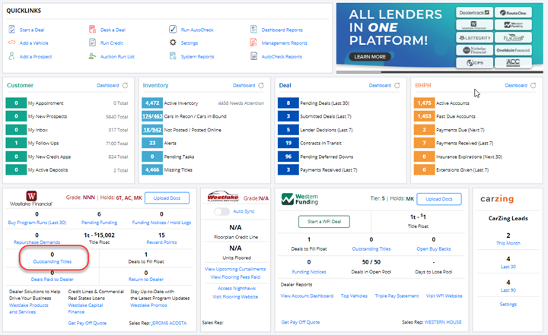This screenshot has height=335, width=548.
Task: Click the Run Credit document icon
Action: coord(92,43)
